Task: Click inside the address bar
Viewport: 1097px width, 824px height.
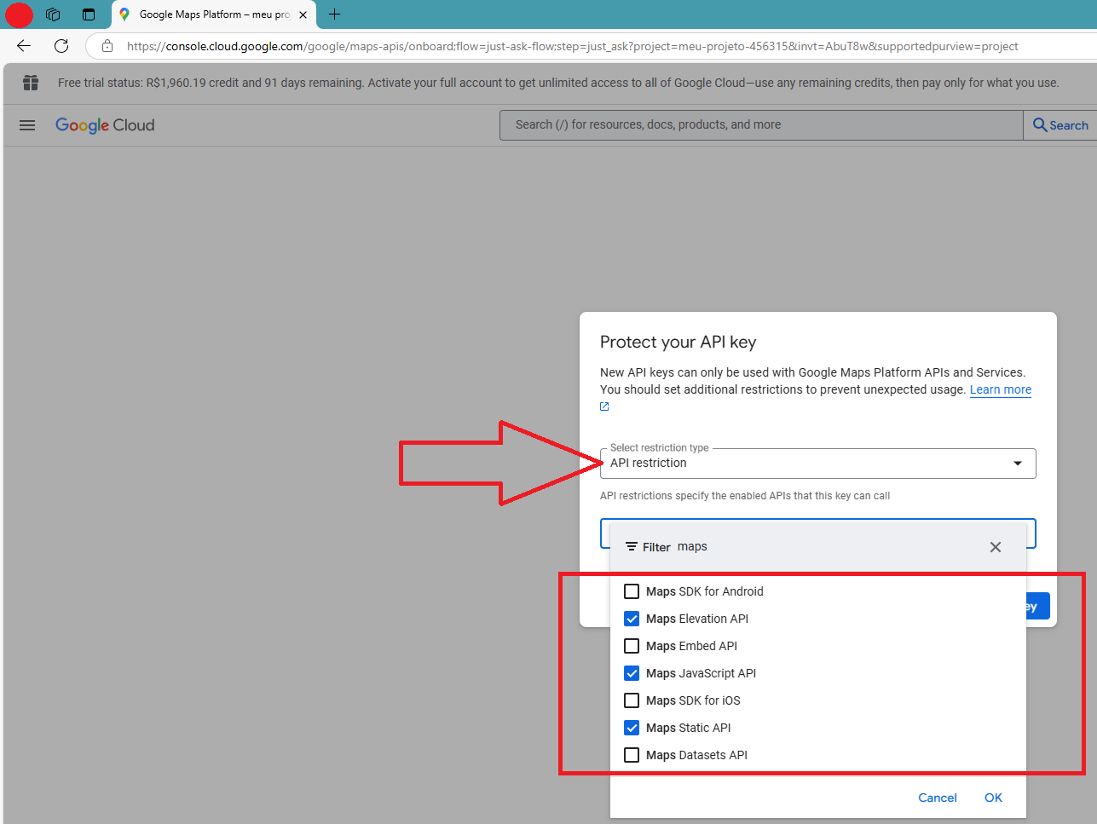Action: coord(511,45)
